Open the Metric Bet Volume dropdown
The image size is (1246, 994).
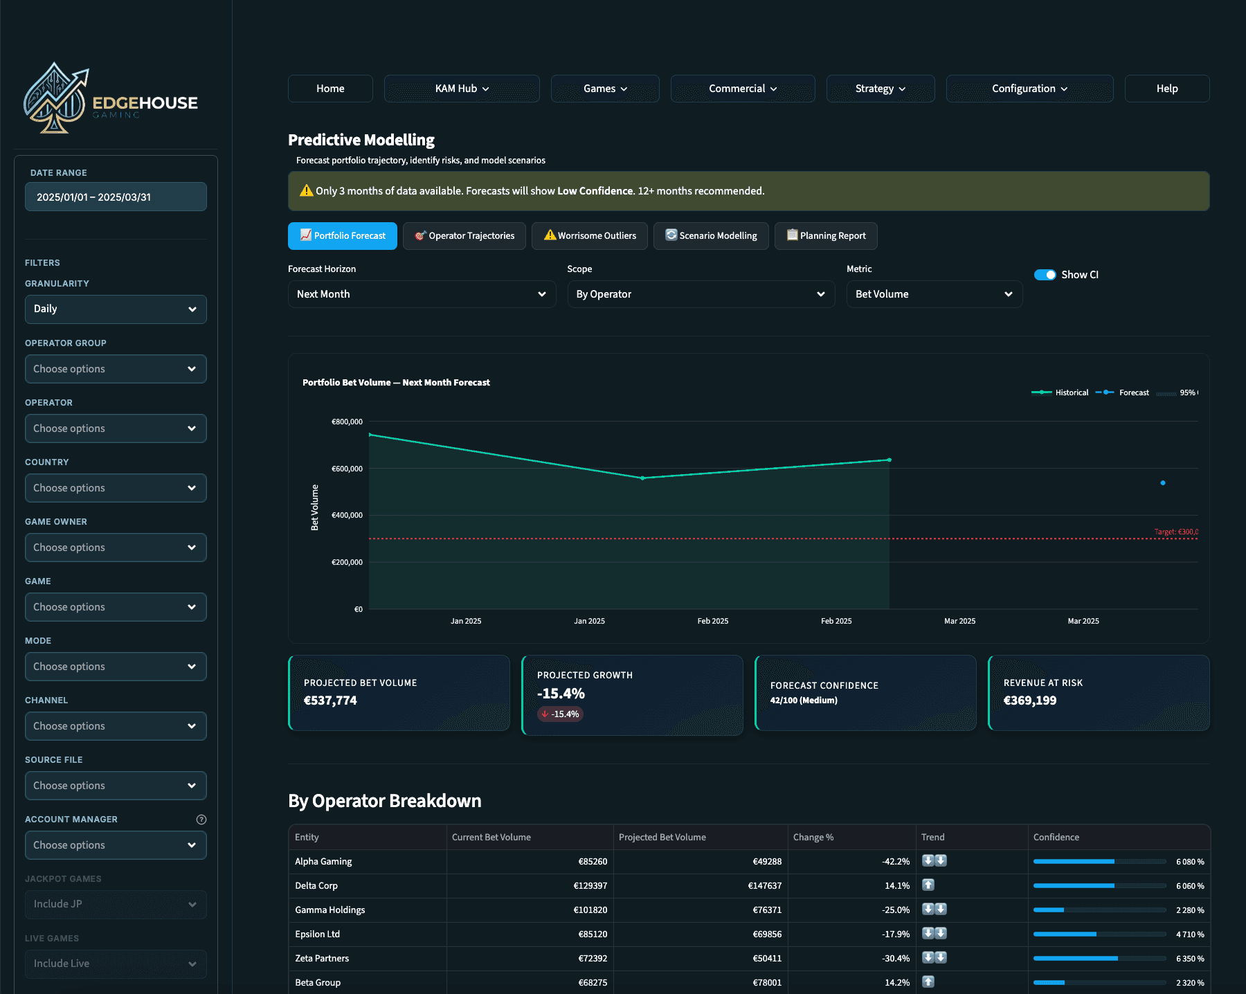click(934, 294)
